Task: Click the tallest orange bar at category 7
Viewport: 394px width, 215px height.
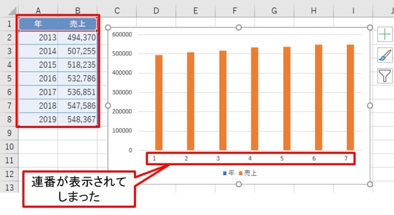Action: 350,98
